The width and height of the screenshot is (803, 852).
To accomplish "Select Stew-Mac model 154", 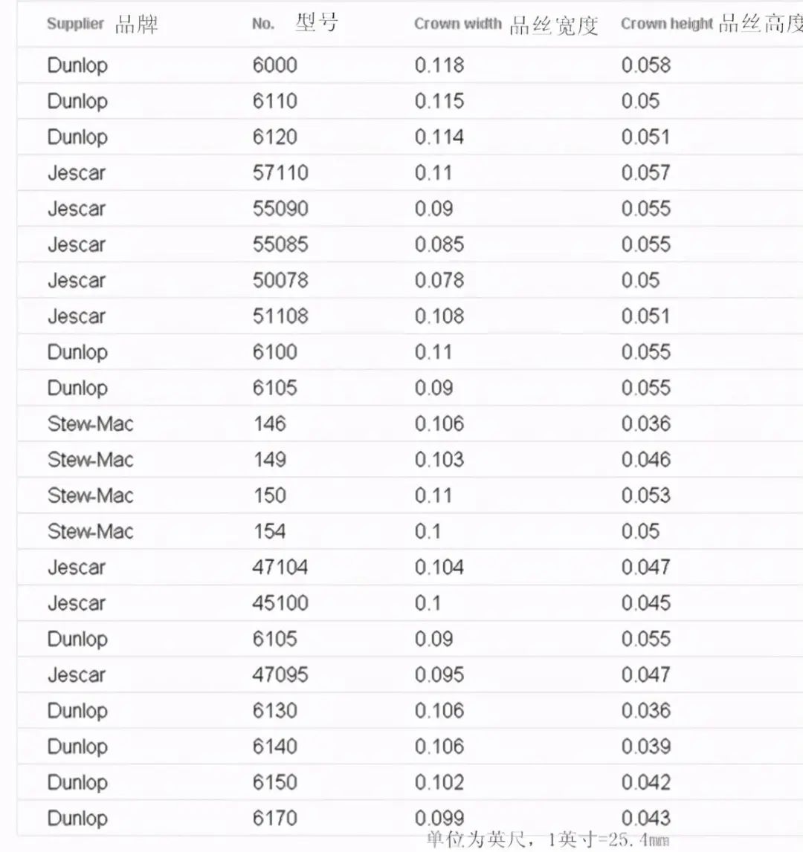I will click(270, 531).
